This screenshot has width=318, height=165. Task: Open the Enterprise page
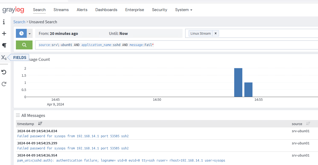pyautogui.click(x=135, y=10)
